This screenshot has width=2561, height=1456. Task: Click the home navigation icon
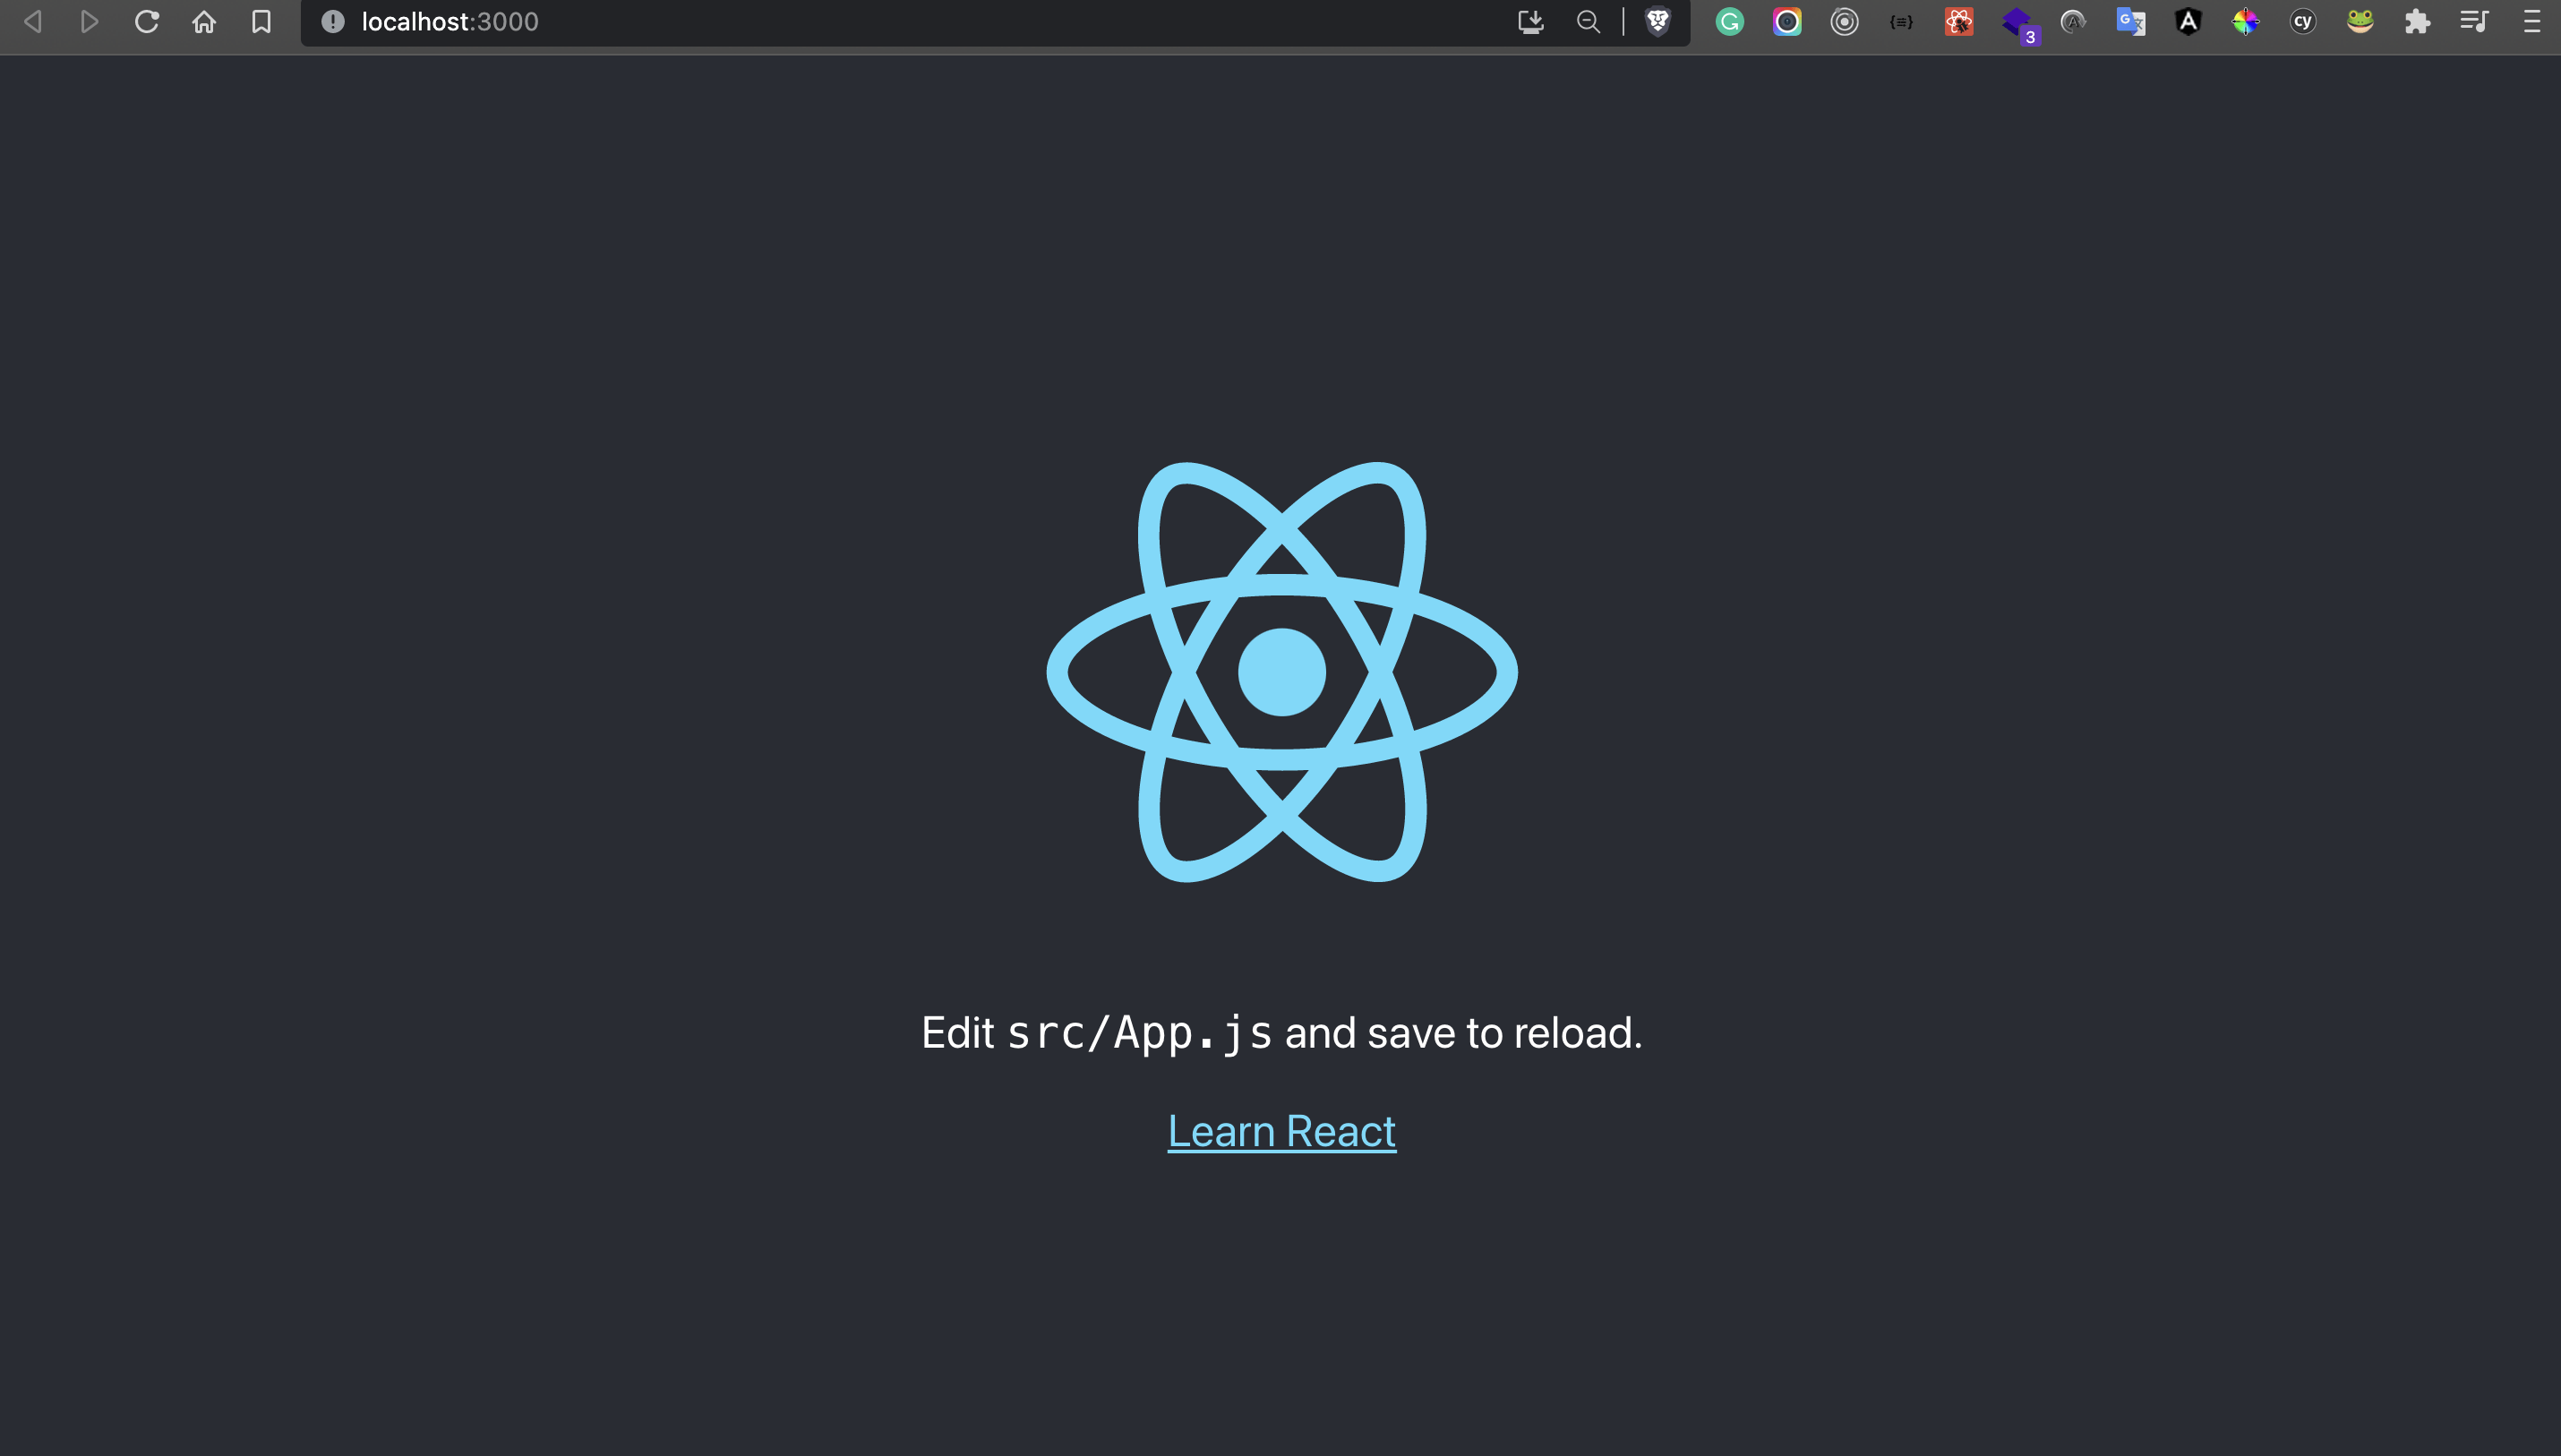206,21
